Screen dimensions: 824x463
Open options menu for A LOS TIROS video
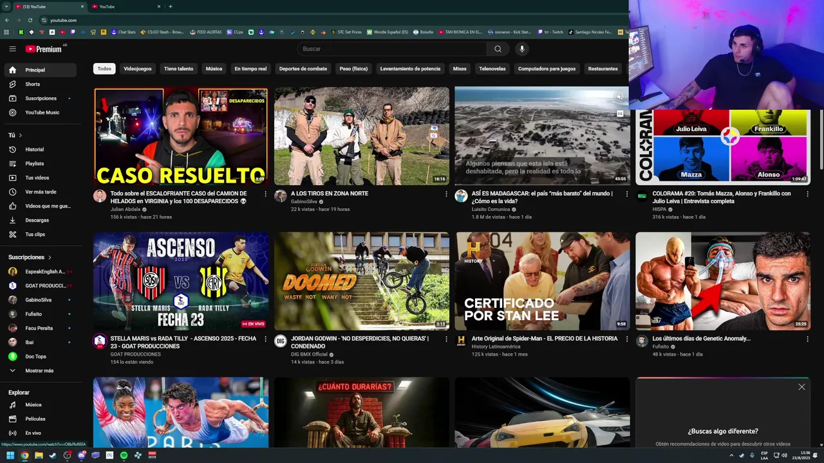point(446,194)
